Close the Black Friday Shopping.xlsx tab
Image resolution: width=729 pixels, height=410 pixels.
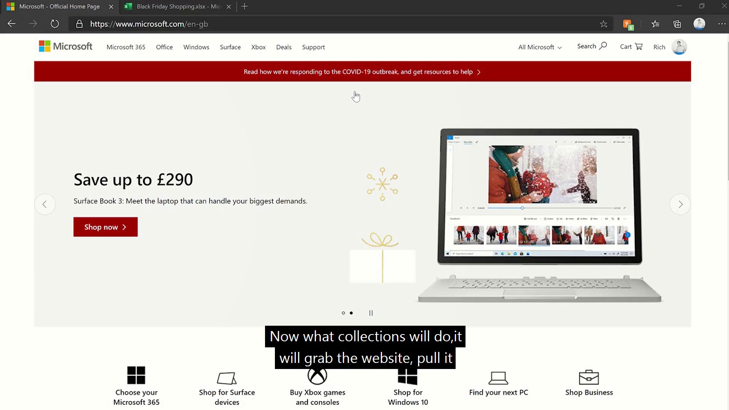[229, 6]
